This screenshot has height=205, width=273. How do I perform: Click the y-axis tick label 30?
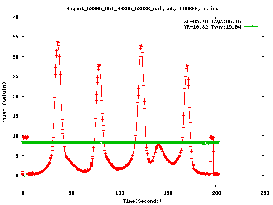pyautogui.click(x=16, y=57)
